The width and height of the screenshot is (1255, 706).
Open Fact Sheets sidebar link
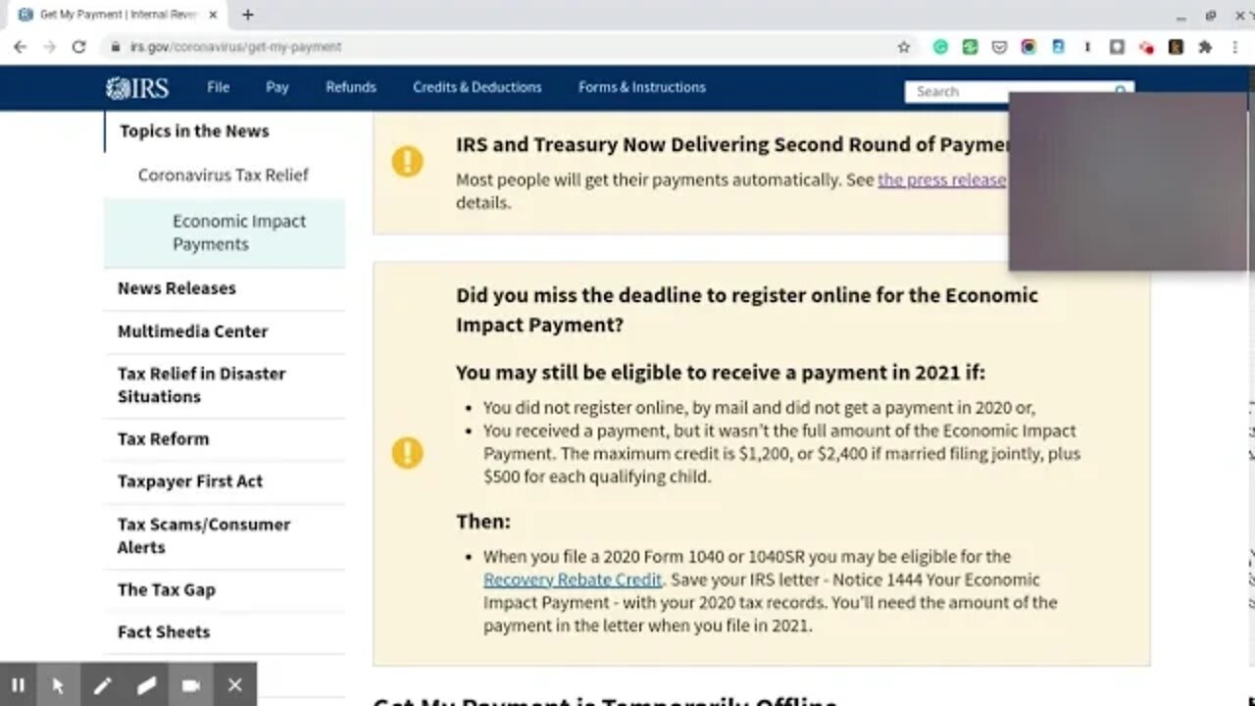[x=164, y=632]
